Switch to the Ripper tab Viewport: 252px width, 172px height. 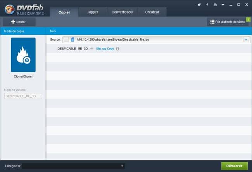[93, 12]
